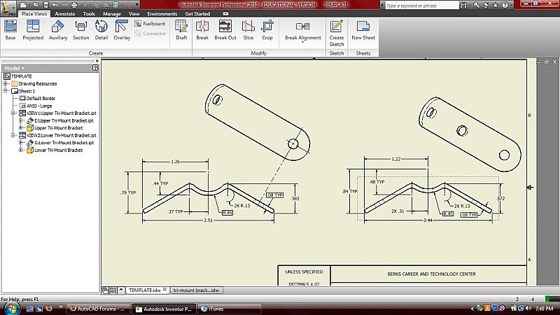This screenshot has width=560, height=315.
Task: Expand G:Lower Tri-Mount Bracket.ipt node
Action: tap(21, 143)
